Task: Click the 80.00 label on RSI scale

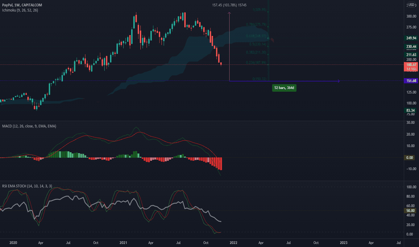Action: coord(410,197)
